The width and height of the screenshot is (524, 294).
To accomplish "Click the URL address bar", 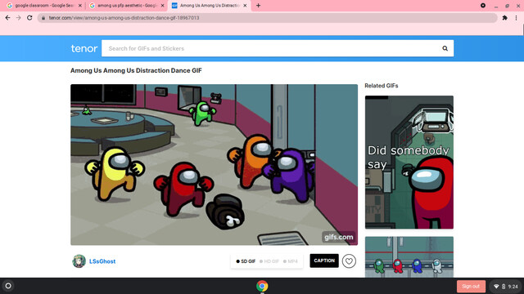I will [x=268, y=18].
